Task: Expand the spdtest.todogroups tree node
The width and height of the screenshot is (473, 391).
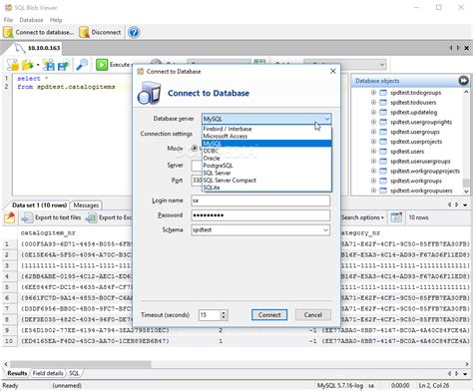Action: point(373,93)
